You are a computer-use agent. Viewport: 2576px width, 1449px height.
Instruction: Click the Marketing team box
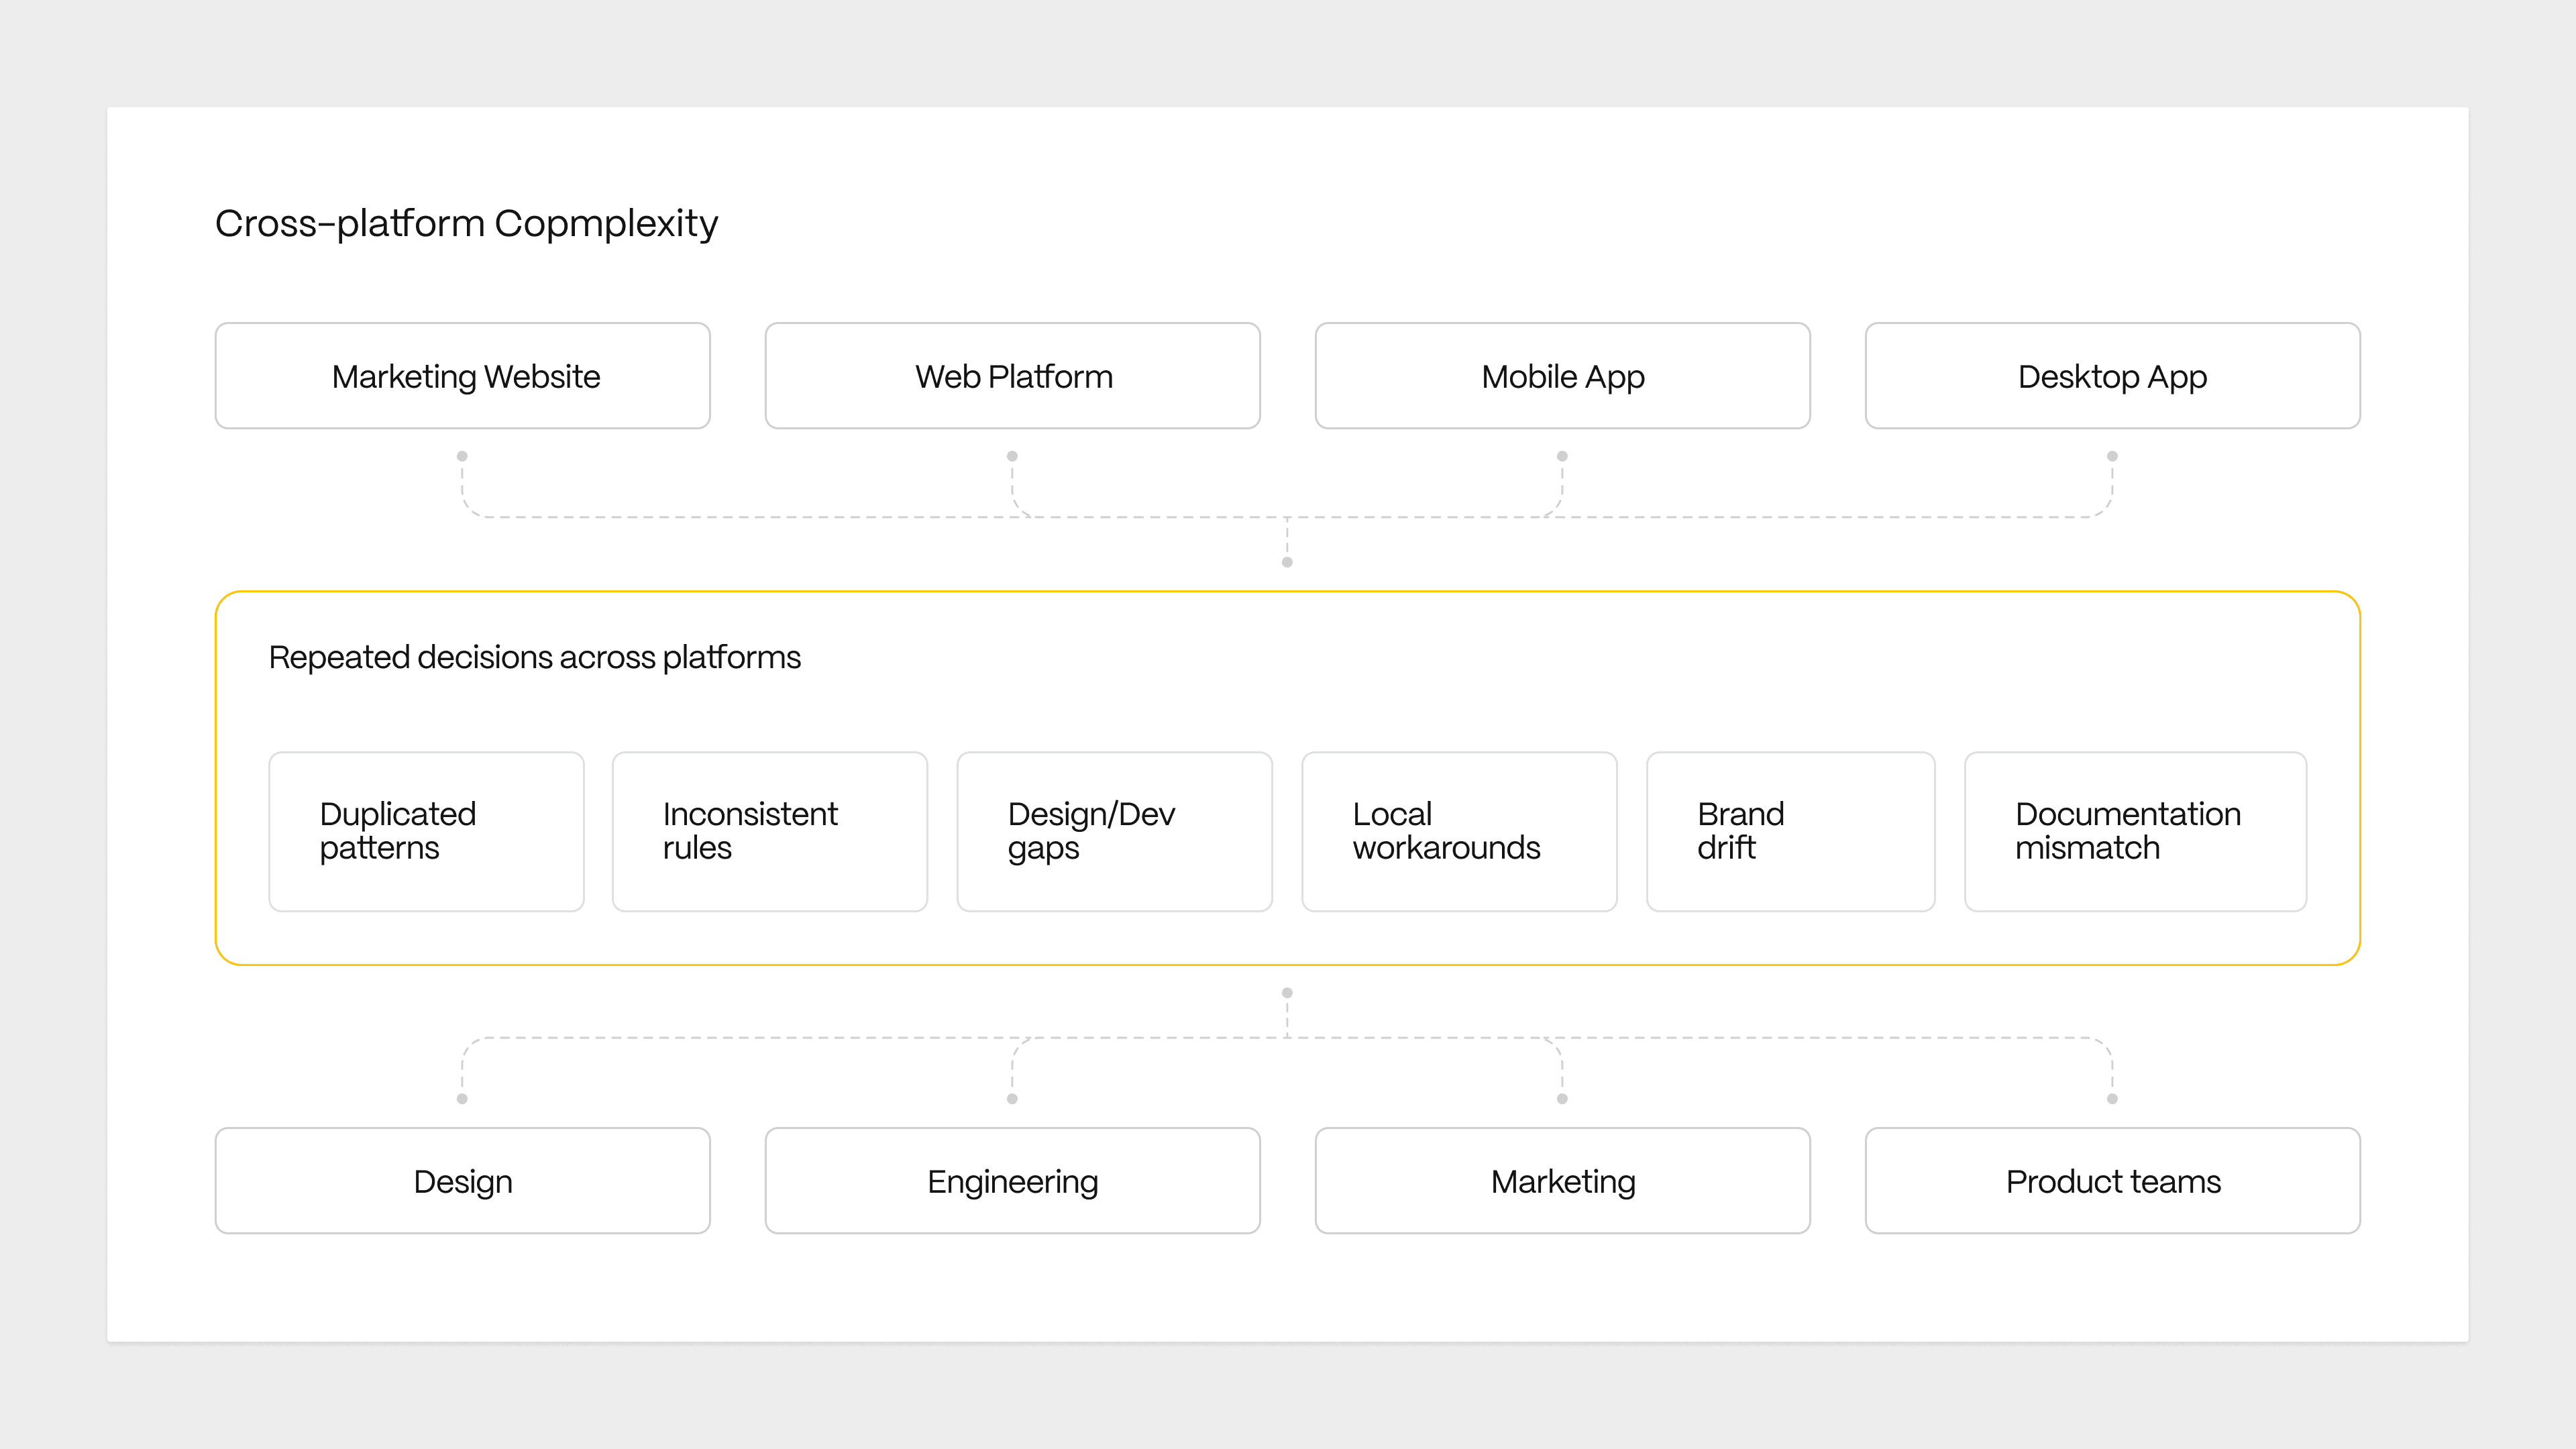point(1562,1181)
